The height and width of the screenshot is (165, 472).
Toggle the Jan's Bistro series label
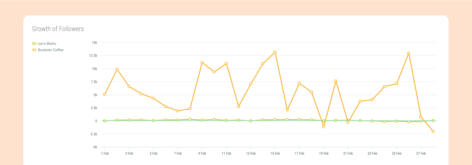point(47,44)
